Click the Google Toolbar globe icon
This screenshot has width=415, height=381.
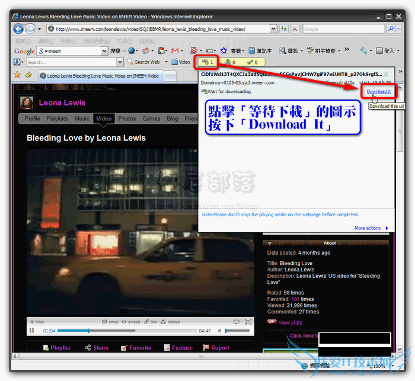[x=132, y=51]
